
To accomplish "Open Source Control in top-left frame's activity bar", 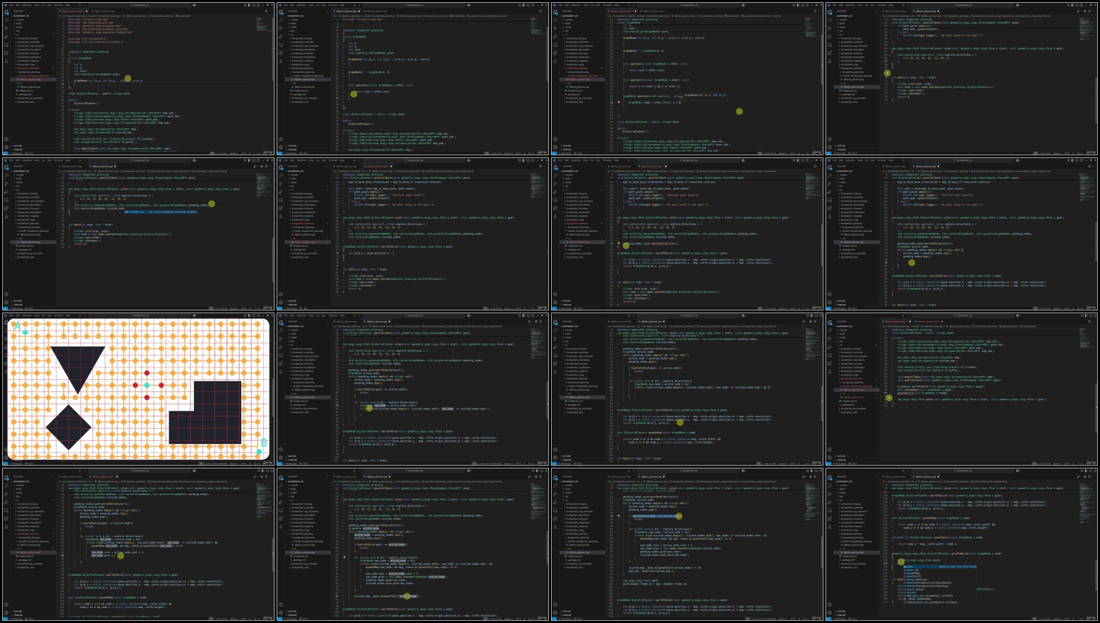I will point(6,28).
